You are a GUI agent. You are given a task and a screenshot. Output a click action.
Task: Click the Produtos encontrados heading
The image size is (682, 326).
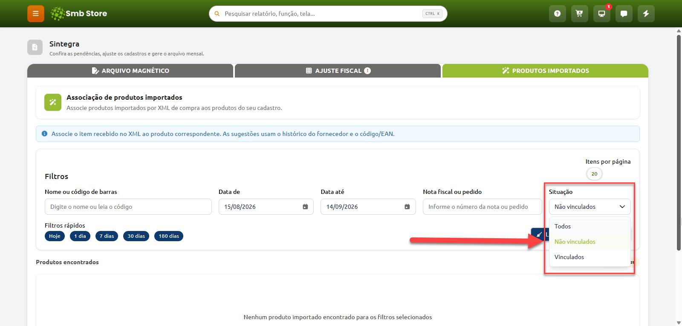point(67,262)
